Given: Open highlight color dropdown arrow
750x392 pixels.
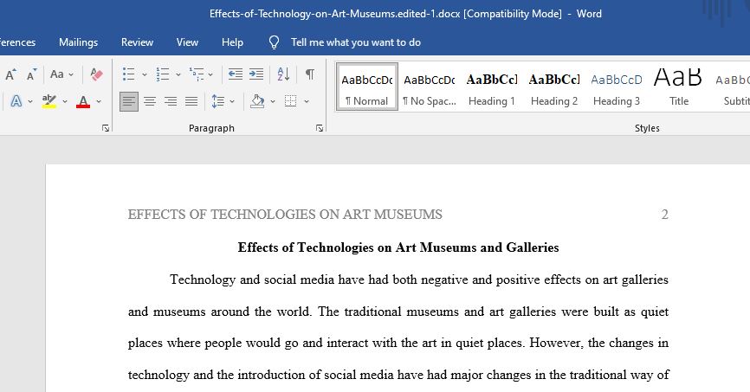Looking at the screenshot, I should pos(65,101).
